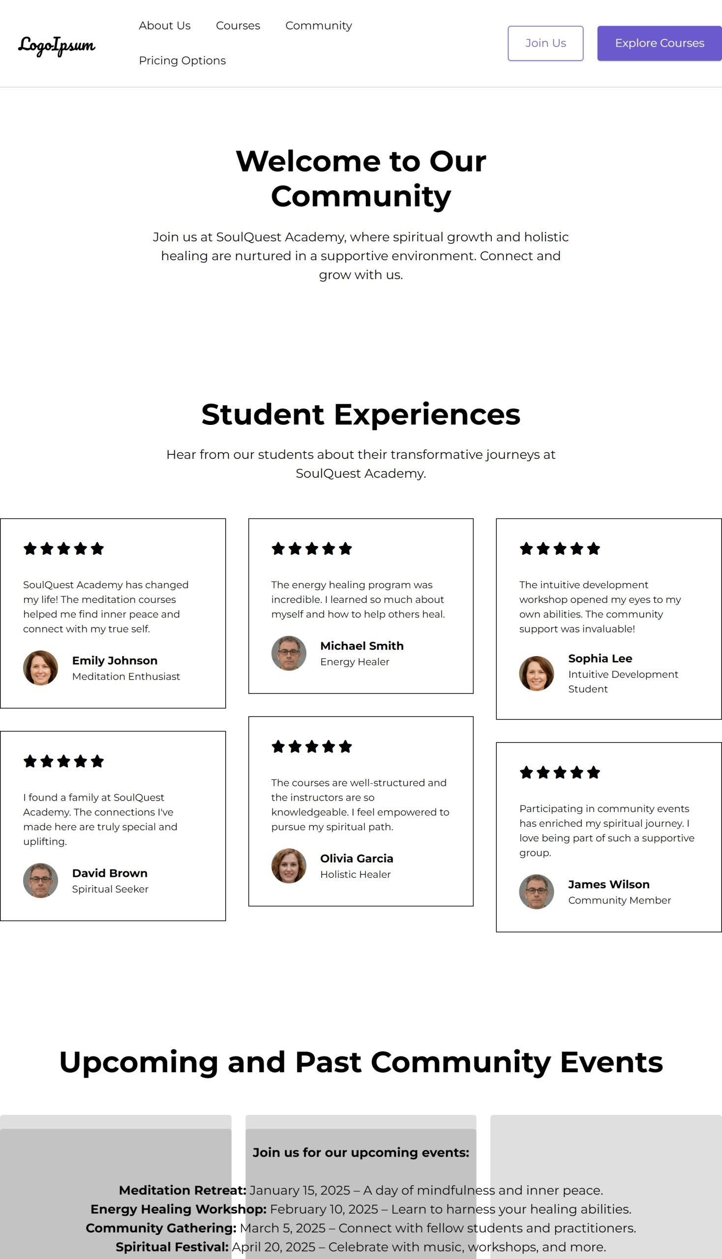Click the five stars on Michael Smith's testimonial

(311, 548)
